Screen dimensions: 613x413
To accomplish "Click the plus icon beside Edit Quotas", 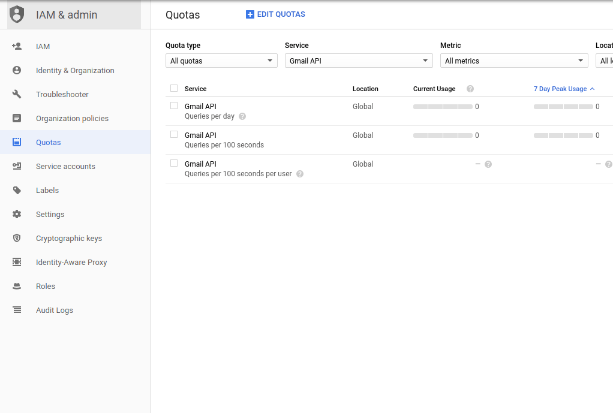I will tap(250, 14).
